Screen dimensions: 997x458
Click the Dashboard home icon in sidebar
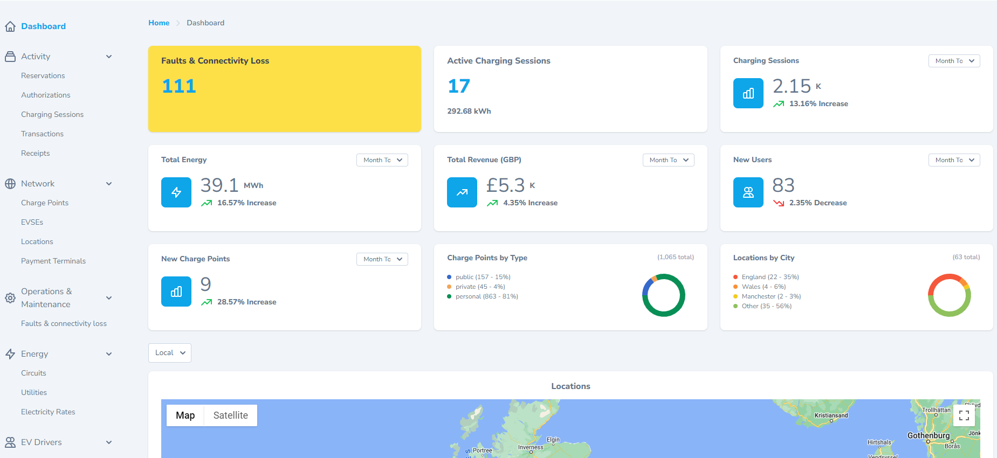tap(10, 26)
